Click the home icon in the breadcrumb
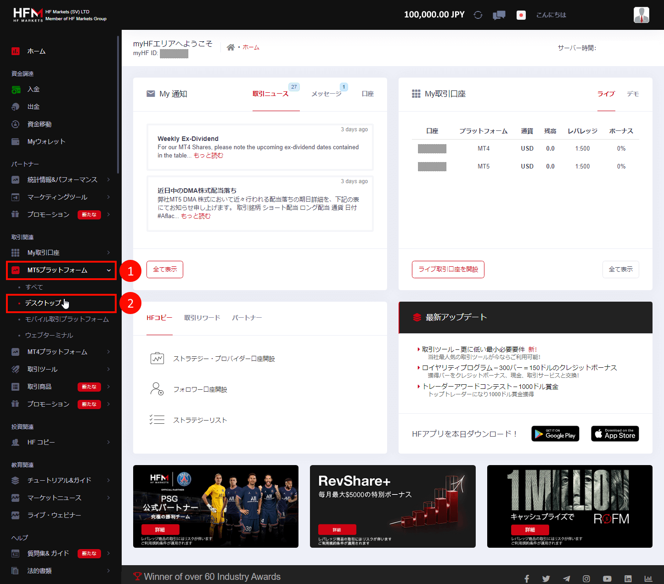The image size is (664, 584). coord(231,46)
